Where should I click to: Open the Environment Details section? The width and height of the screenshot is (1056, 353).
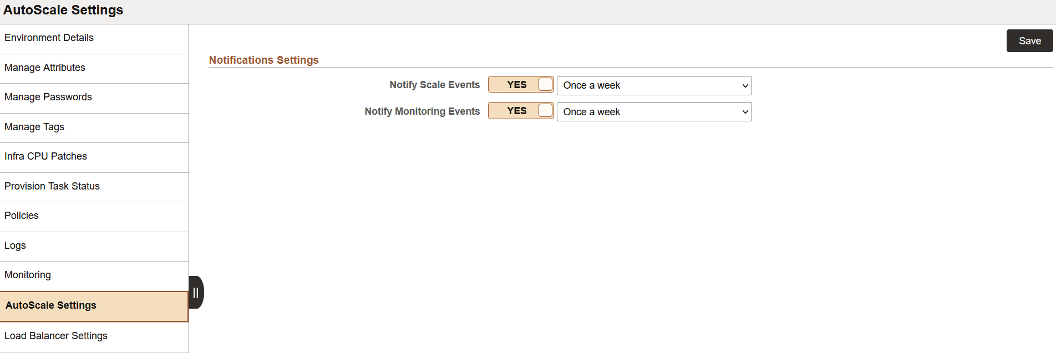tap(49, 38)
